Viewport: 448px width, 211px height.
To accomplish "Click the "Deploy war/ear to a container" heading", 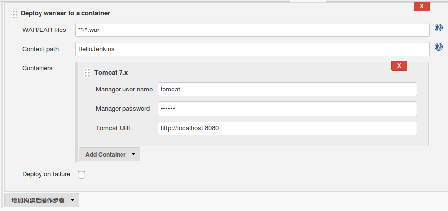I will click(x=65, y=13).
